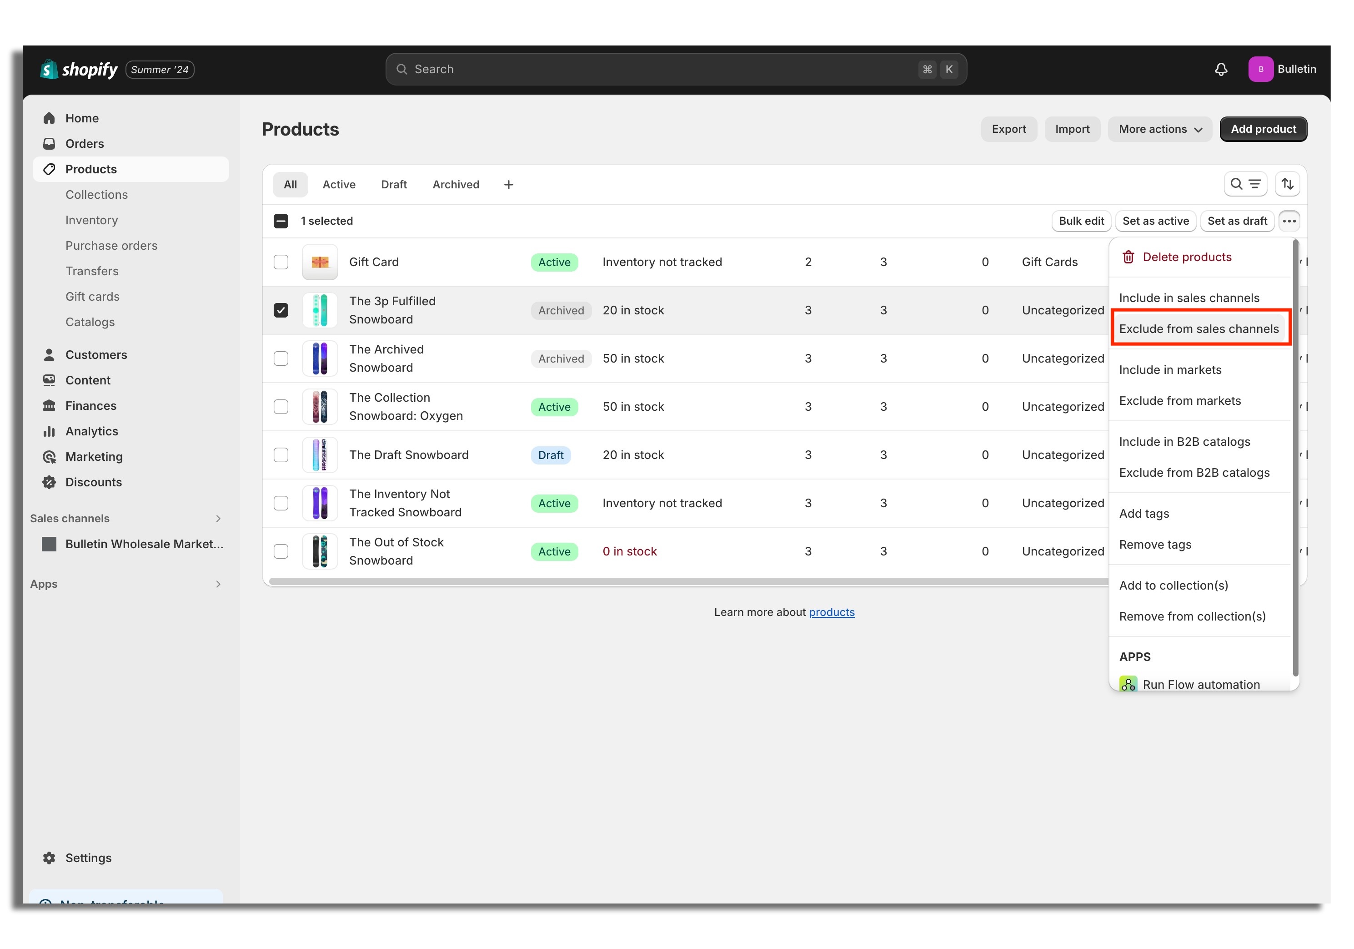The image size is (1354, 949).
Task: Click the Run Flow automation app icon
Action: coord(1128,683)
